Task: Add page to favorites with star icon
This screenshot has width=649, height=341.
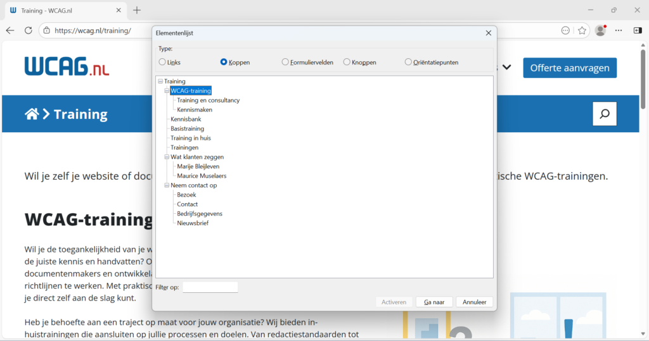Action: click(x=582, y=30)
